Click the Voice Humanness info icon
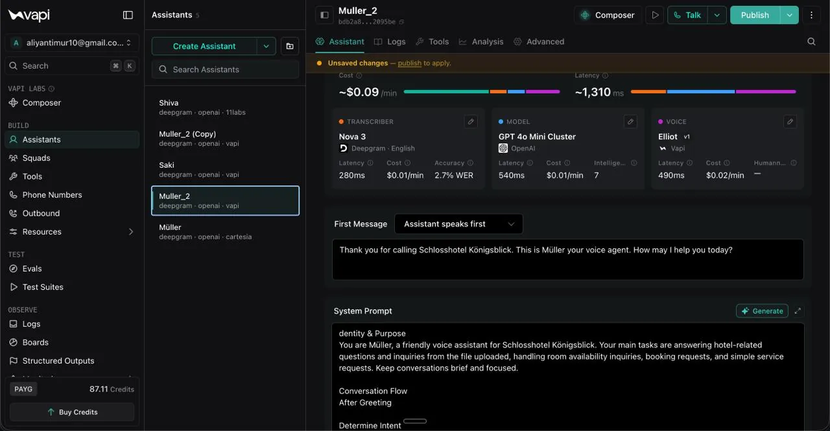Screen dimensions: 830x431 [x=794, y=163]
